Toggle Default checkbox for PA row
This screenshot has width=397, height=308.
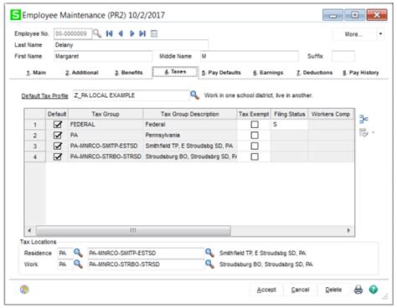pyautogui.click(x=58, y=136)
